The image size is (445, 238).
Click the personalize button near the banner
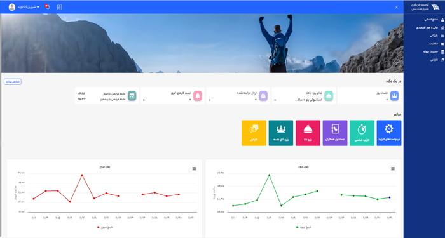tap(13, 82)
